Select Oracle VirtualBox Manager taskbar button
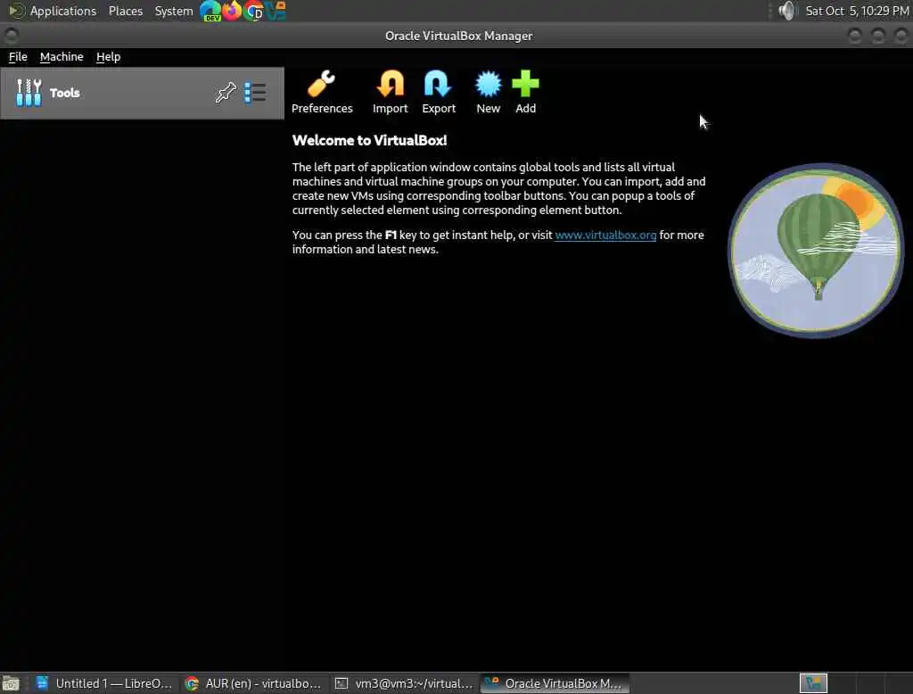913x694 pixels. pyautogui.click(x=555, y=683)
